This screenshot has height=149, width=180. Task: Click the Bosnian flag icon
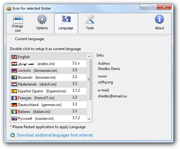(x=14, y=77)
